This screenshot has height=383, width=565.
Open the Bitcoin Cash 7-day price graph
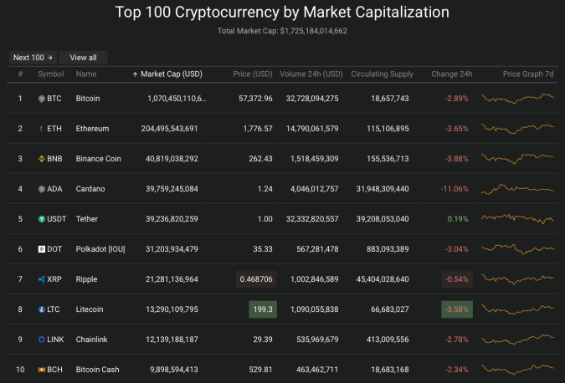pyautogui.click(x=517, y=370)
